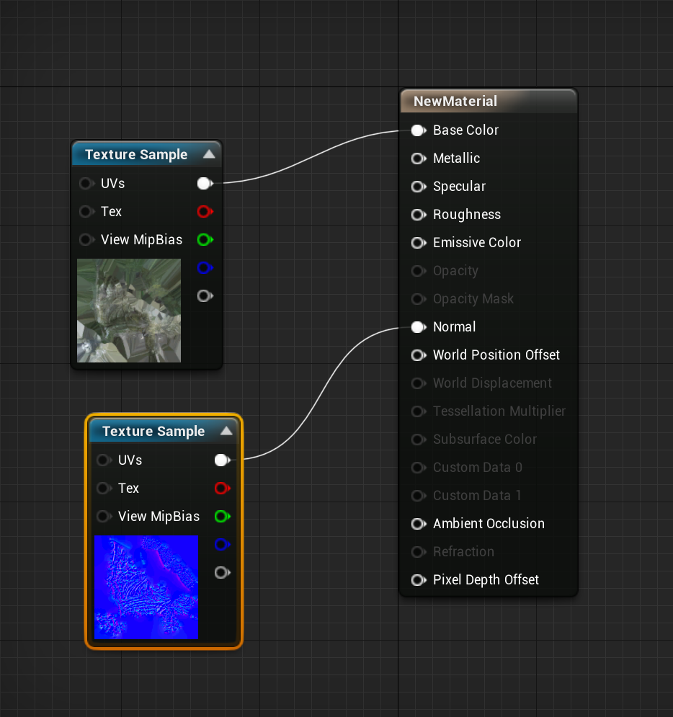The height and width of the screenshot is (717, 673).
Task: Click the Normal label text
Action: [455, 327]
